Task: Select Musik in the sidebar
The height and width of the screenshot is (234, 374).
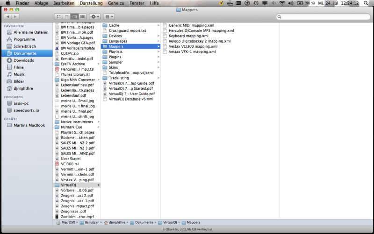Action: 19,74
